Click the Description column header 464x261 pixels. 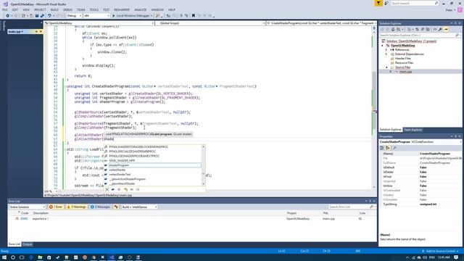tap(41, 213)
